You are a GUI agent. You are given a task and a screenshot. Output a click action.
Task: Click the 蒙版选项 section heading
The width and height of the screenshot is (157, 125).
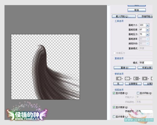pos(119,74)
